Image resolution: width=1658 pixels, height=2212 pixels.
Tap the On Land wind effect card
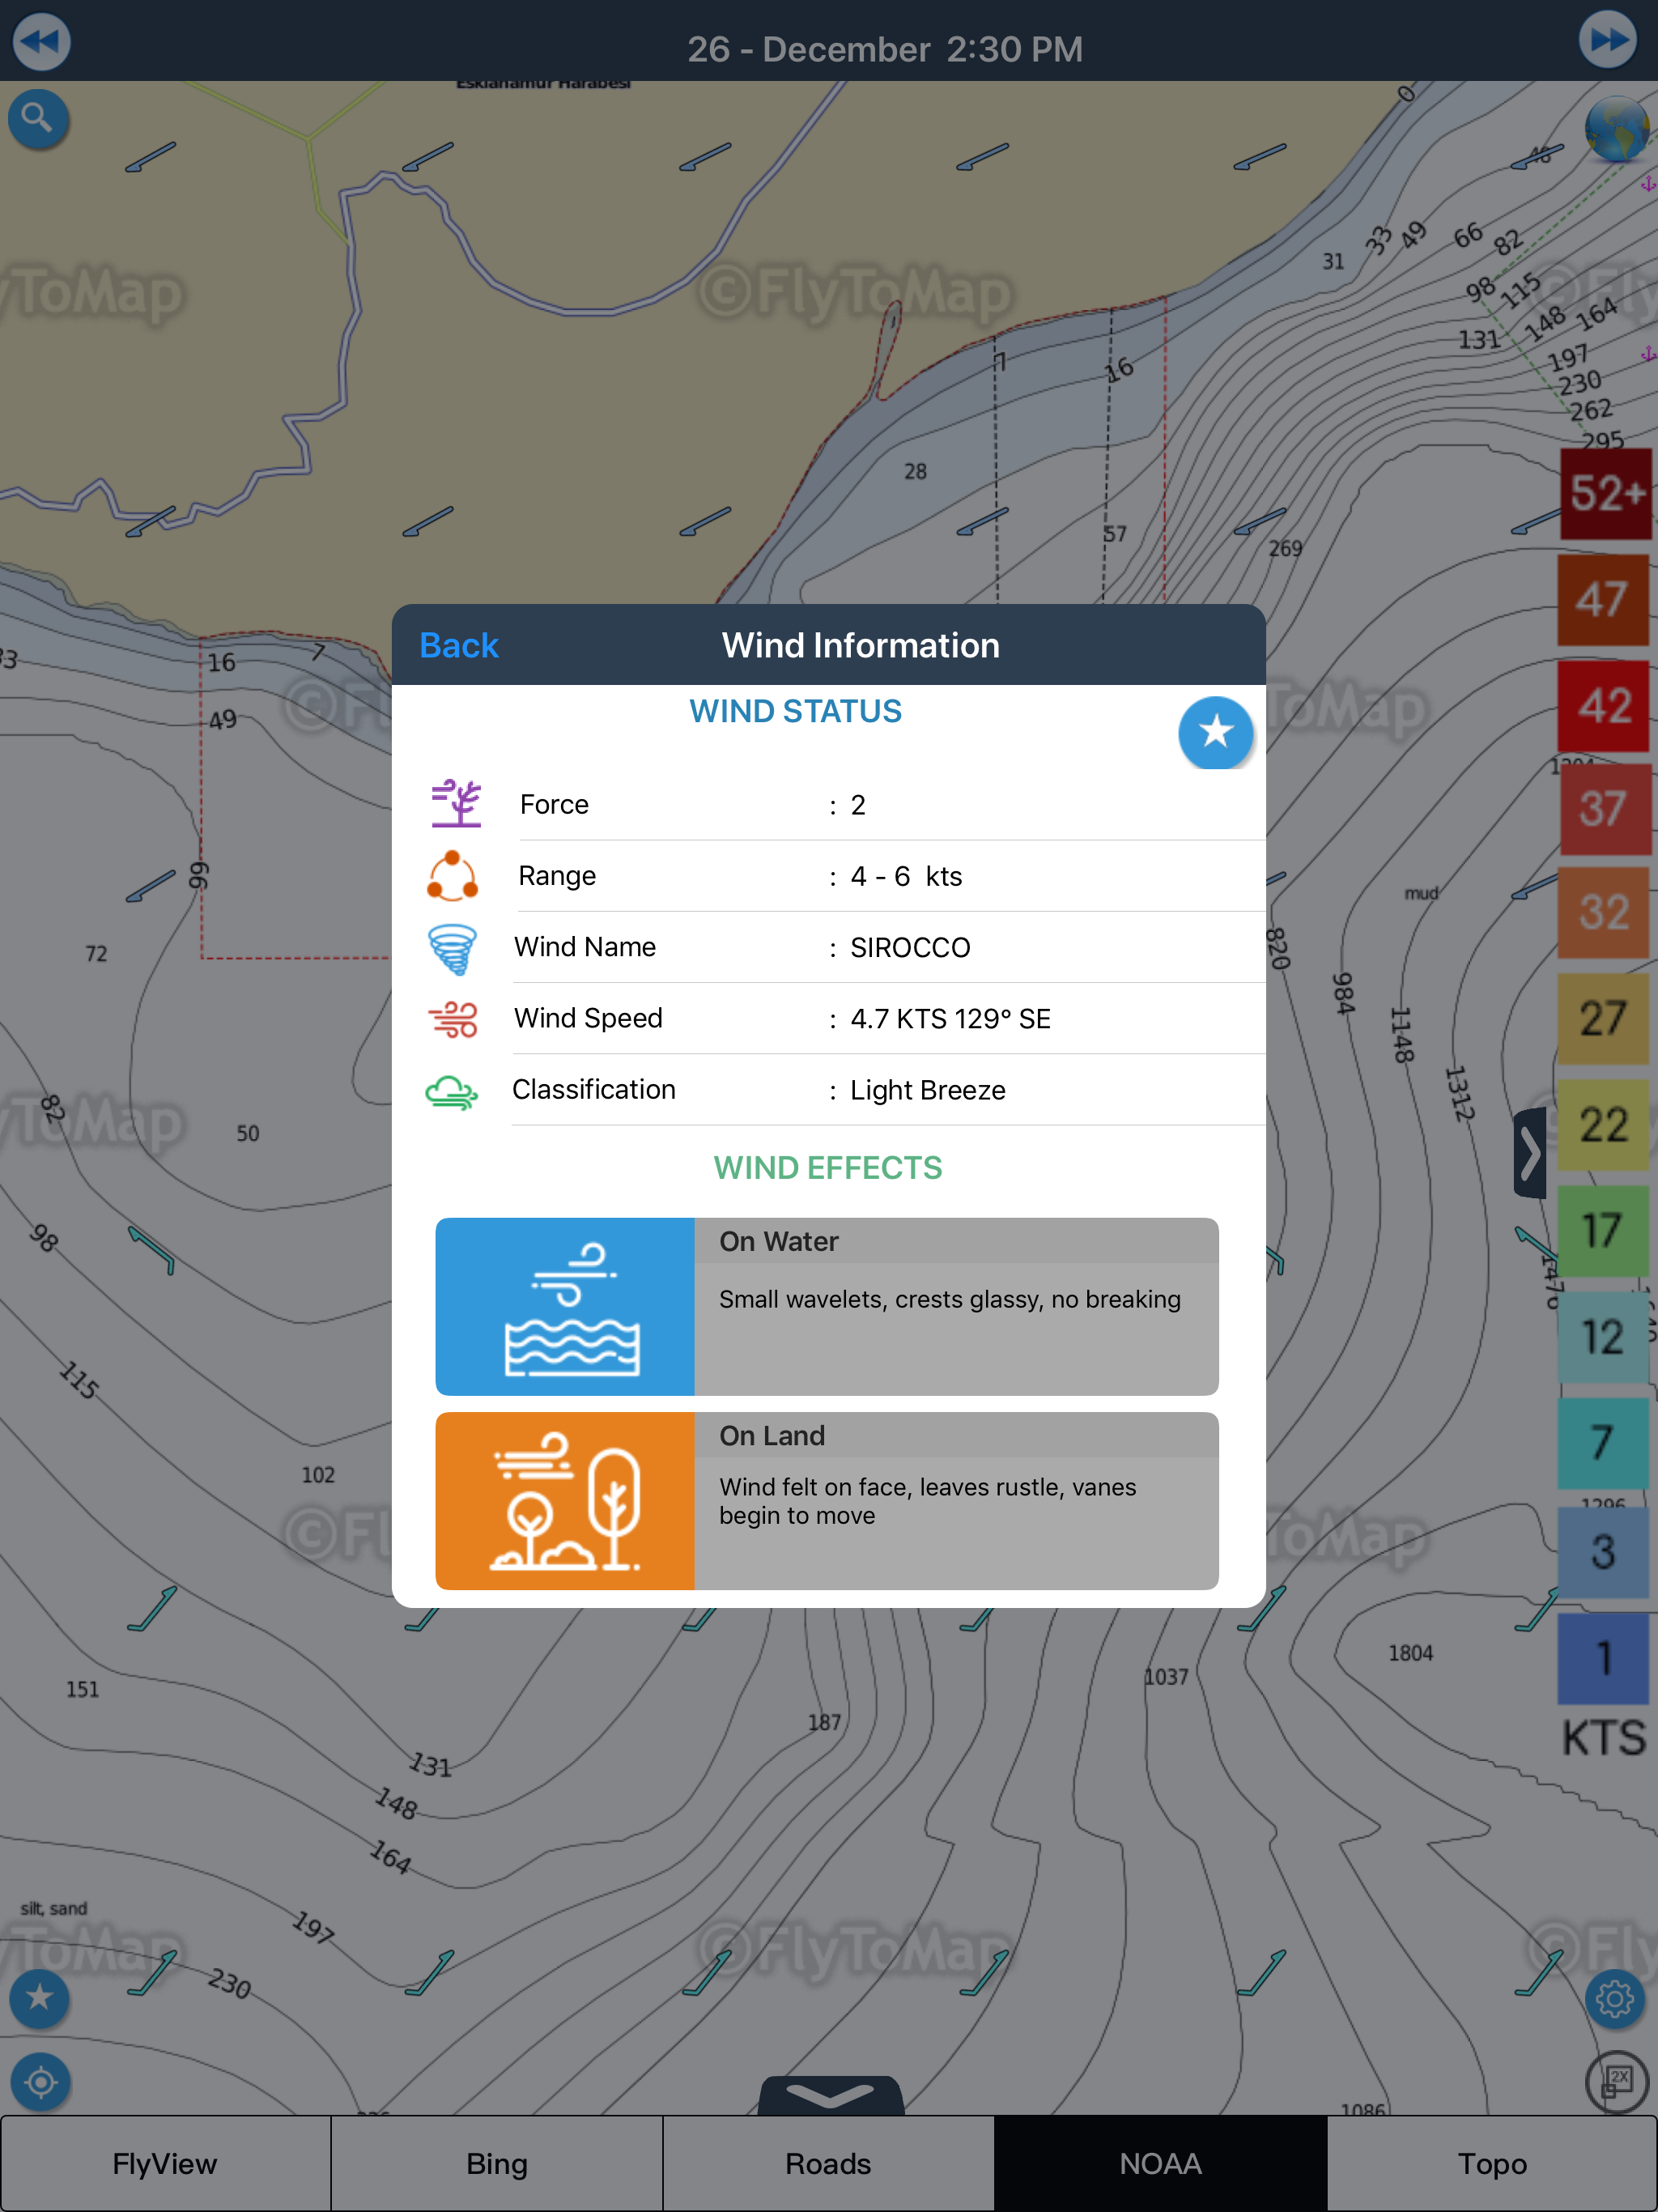click(827, 1500)
